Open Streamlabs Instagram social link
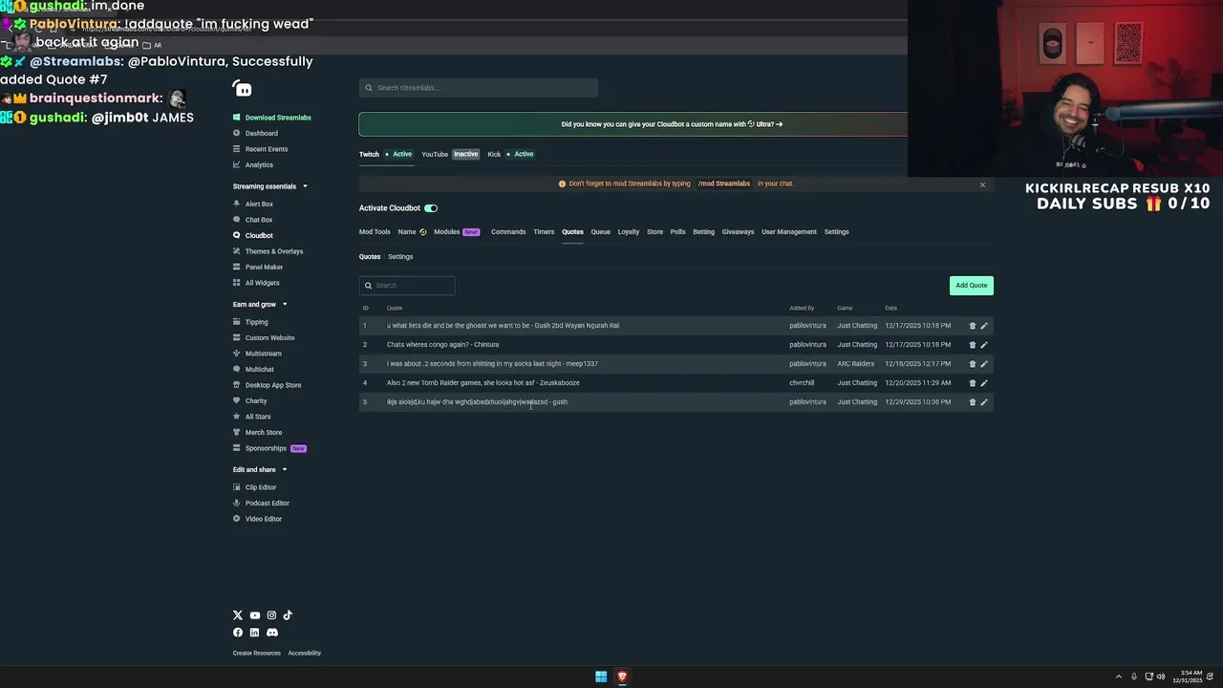The image size is (1223, 688). click(271, 615)
